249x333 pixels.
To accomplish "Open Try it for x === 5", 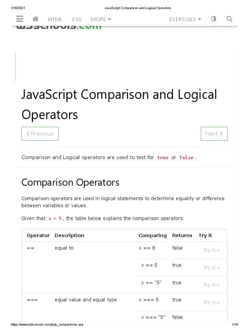I will pyautogui.click(x=211, y=303).
